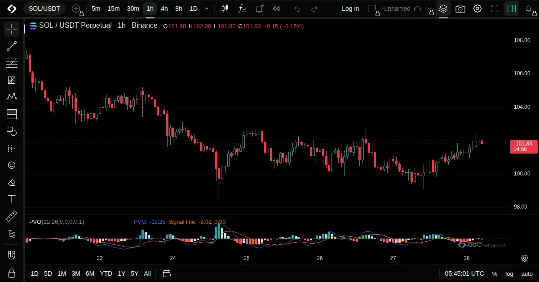This screenshot has width=539, height=282.
Task: Toggle auto scale mode
Action: pos(527,273)
